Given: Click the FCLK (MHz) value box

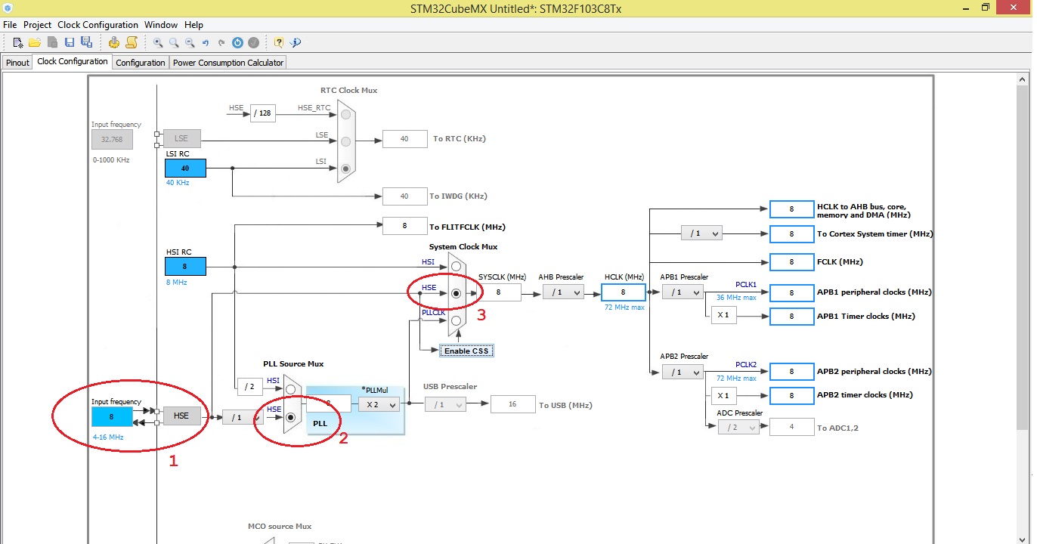Looking at the screenshot, I should pyautogui.click(x=791, y=261).
